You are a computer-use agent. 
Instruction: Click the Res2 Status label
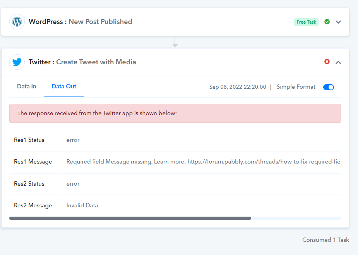(29, 184)
